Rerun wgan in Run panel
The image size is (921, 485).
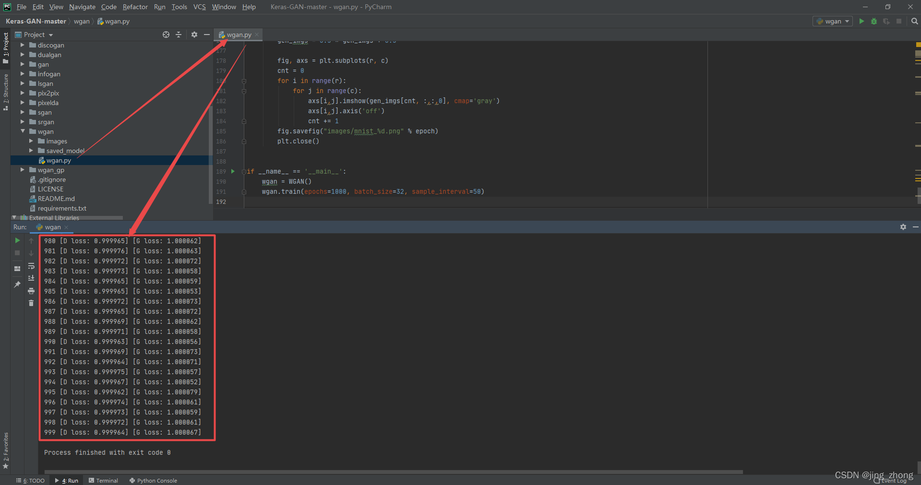(x=17, y=240)
